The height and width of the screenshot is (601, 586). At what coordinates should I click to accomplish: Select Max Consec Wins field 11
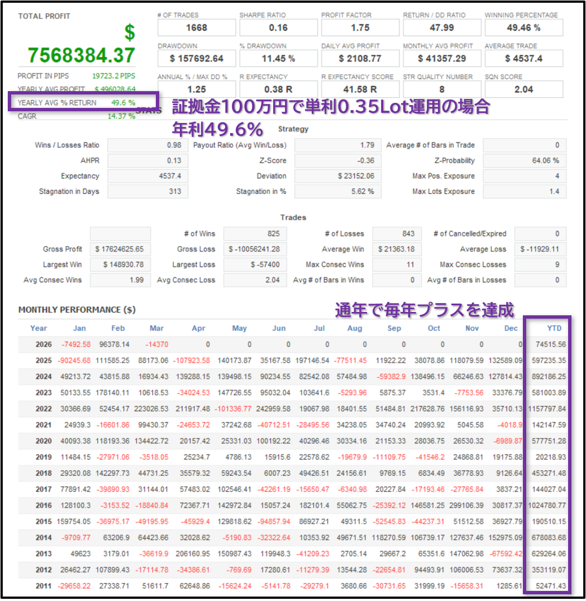397,264
